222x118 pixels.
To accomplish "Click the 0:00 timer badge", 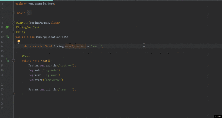I will [218, 116].
